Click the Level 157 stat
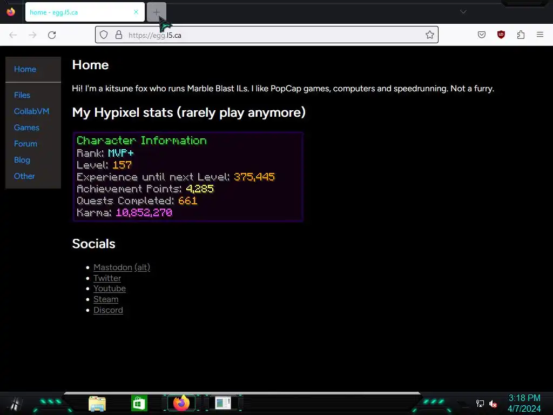The image size is (553, 415). coord(104,165)
